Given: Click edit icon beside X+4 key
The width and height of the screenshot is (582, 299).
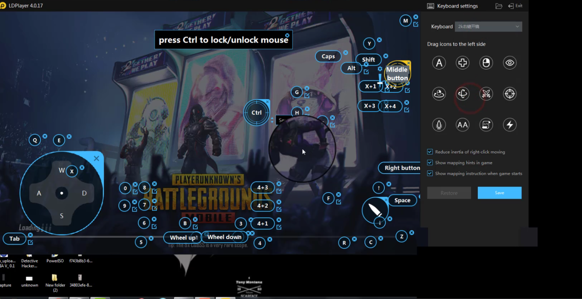Looking at the screenshot, I should coord(406,110).
